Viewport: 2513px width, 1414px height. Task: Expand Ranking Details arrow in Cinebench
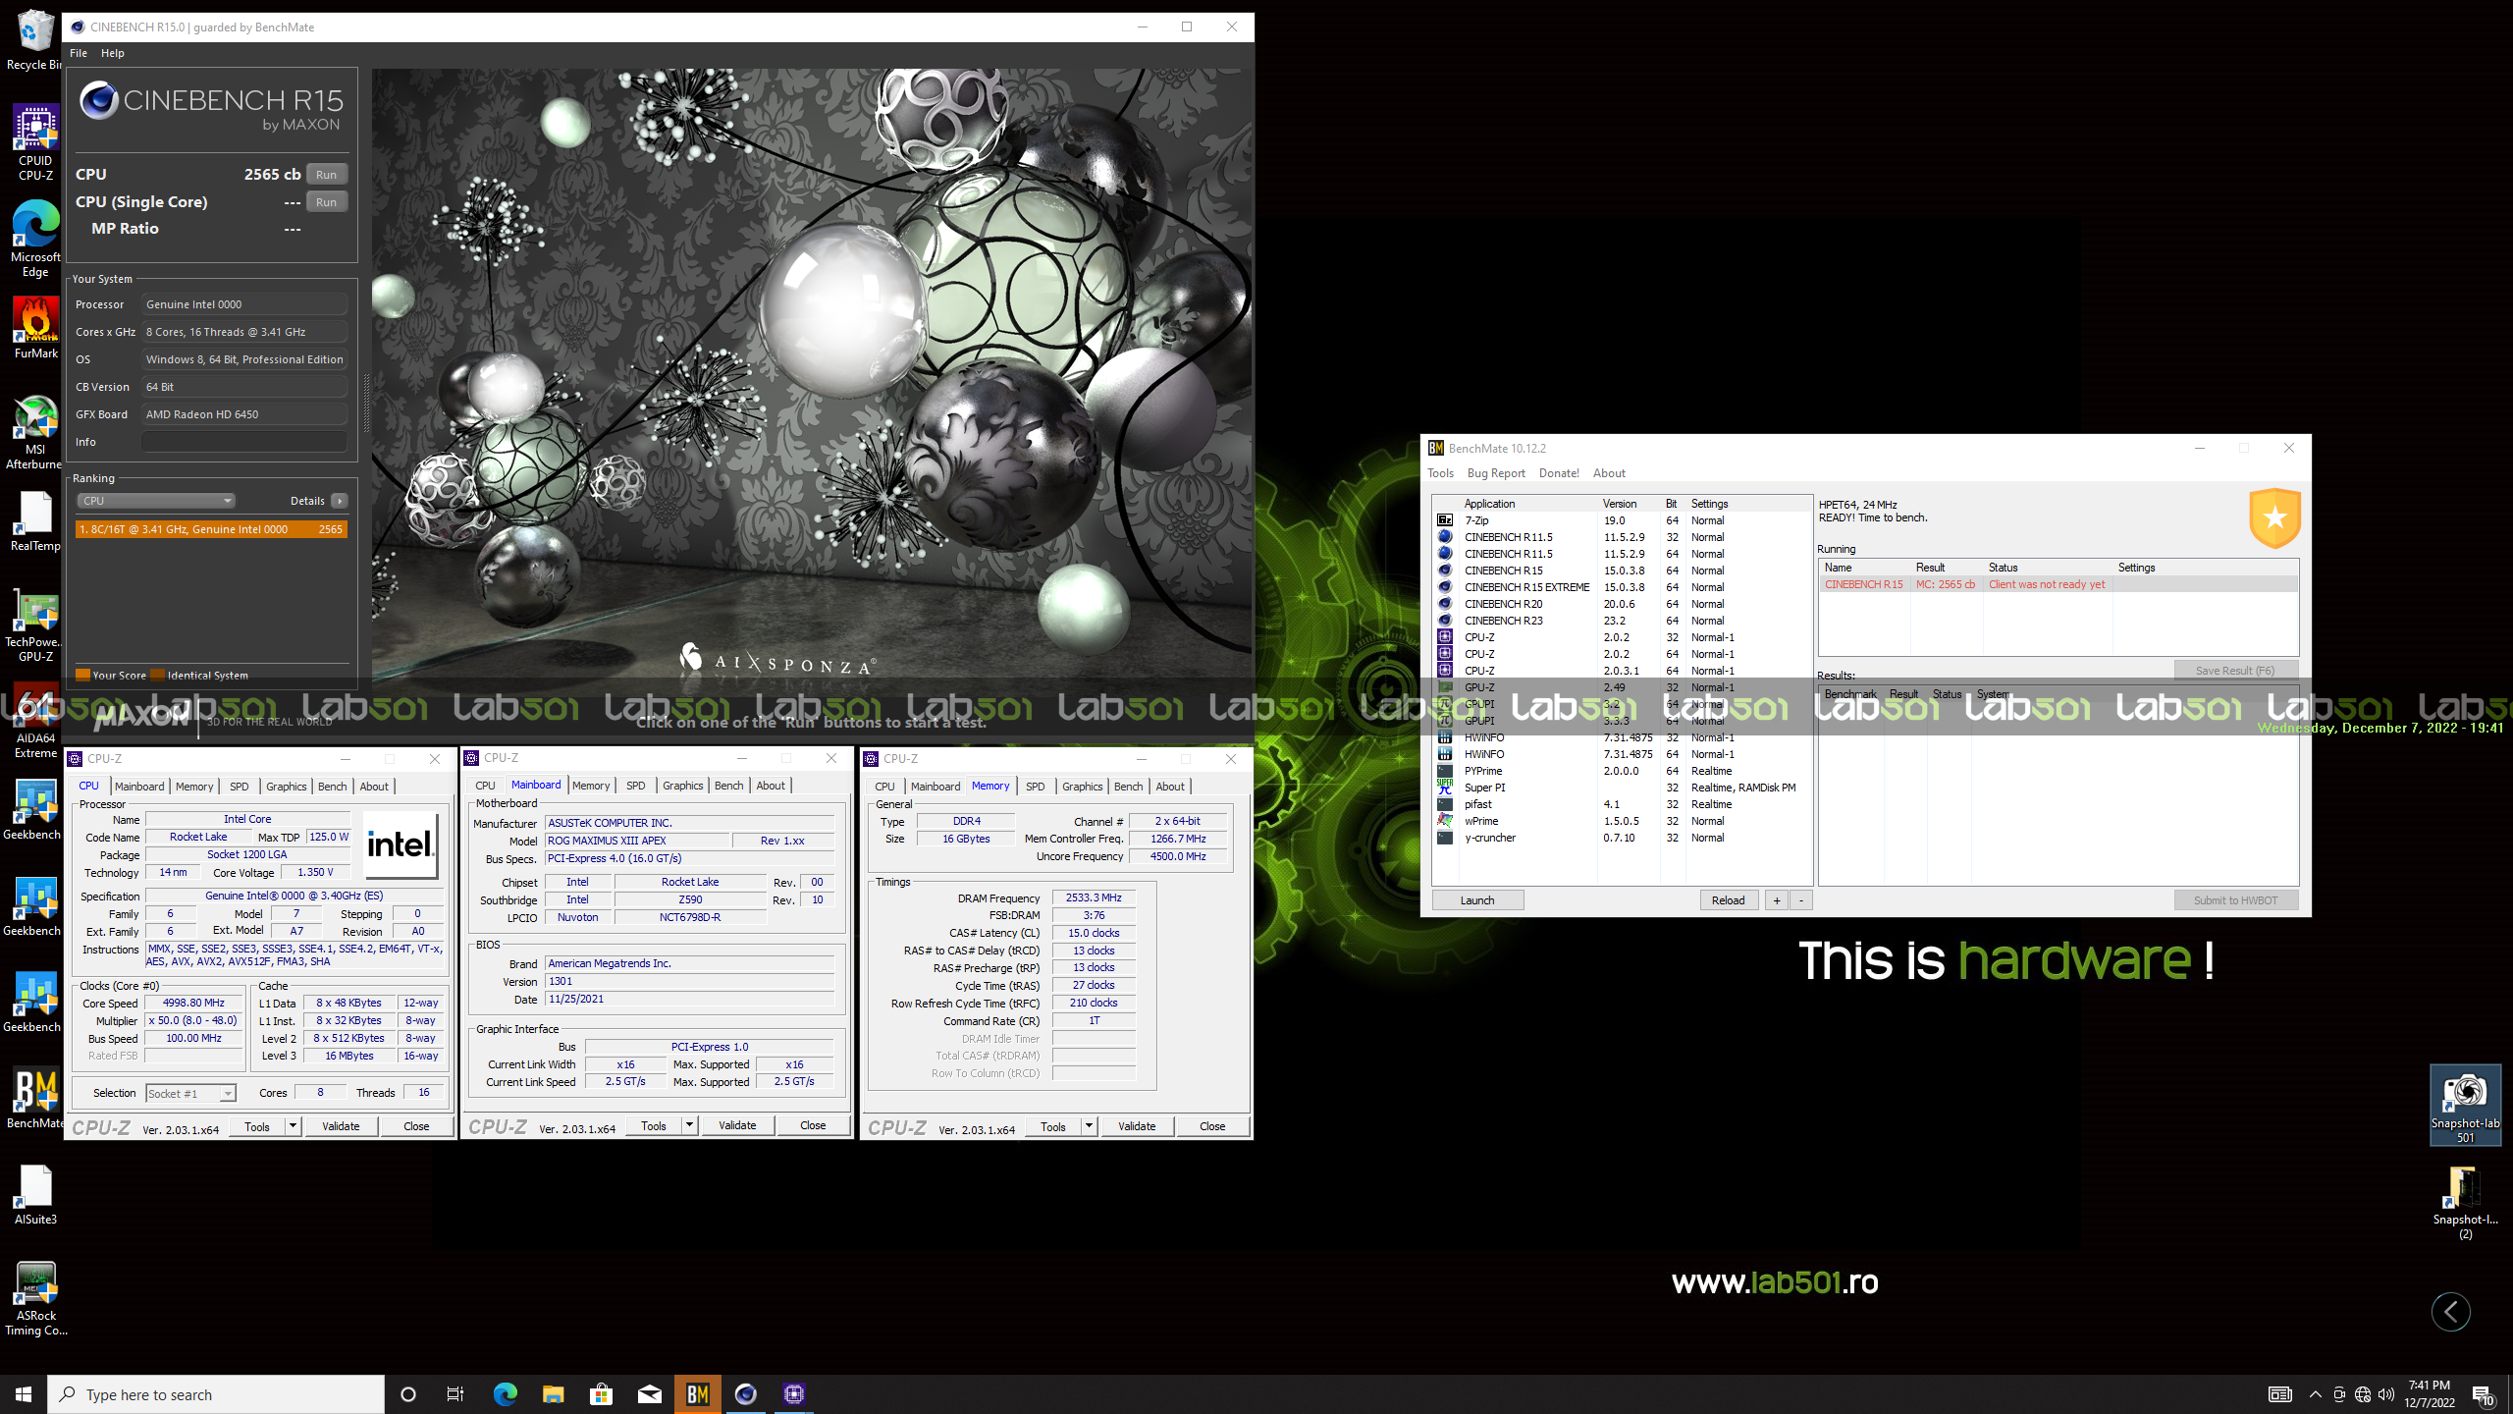[340, 501]
